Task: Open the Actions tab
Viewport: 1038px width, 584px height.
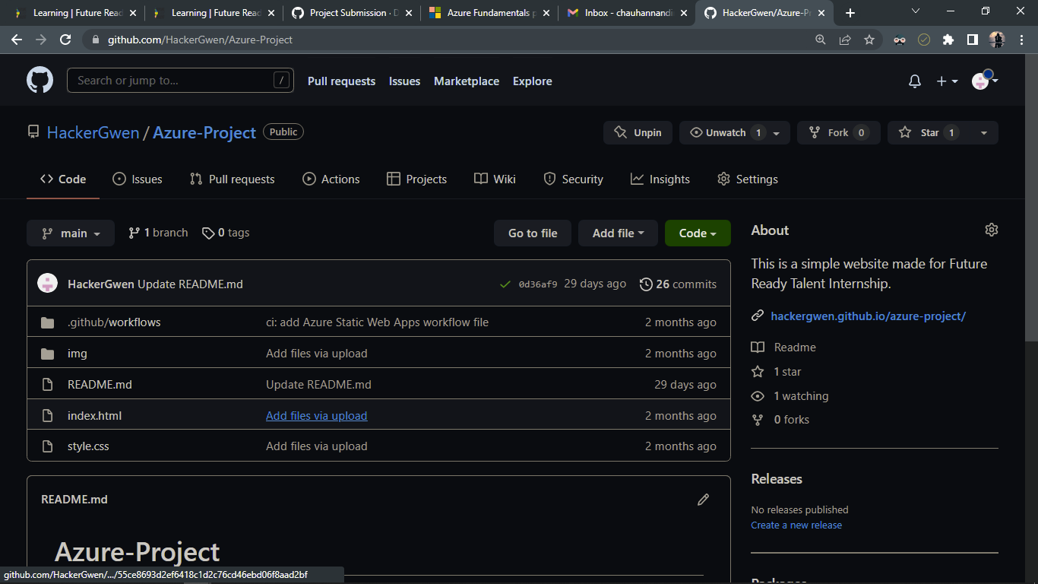Action: tap(331, 179)
